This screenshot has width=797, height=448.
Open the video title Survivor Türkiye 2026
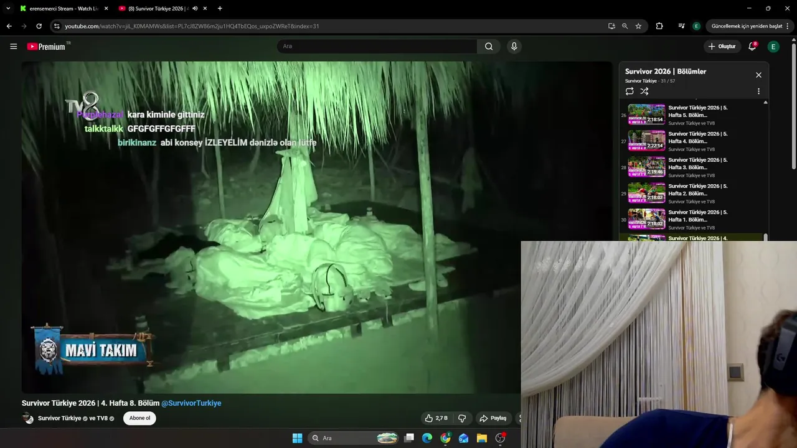pos(90,403)
